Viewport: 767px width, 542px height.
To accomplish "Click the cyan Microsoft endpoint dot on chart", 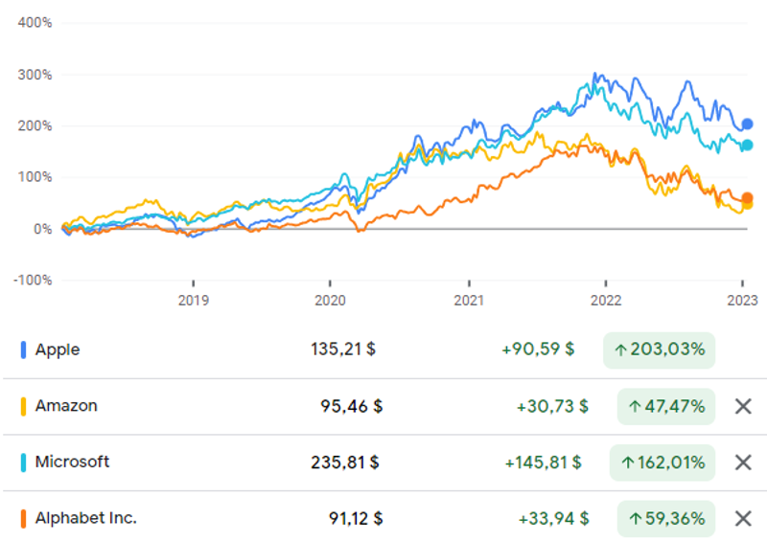I will click(747, 146).
